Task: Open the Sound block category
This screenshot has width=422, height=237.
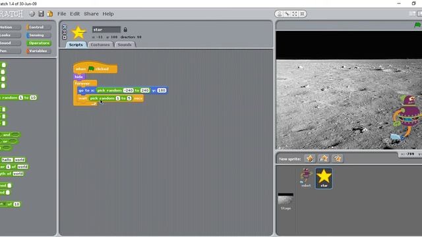Action: (x=10, y=43)
